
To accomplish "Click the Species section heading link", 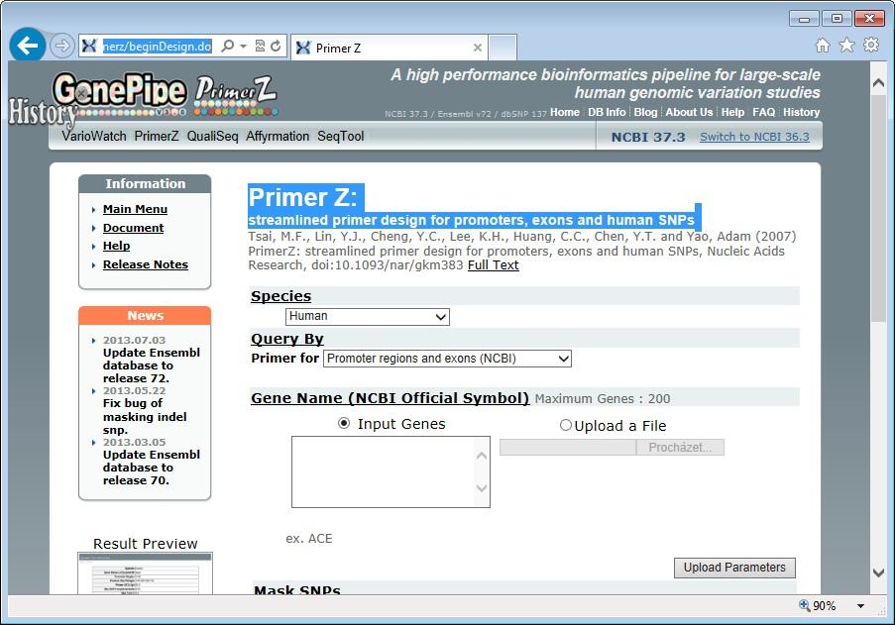I will pos(280,296).
